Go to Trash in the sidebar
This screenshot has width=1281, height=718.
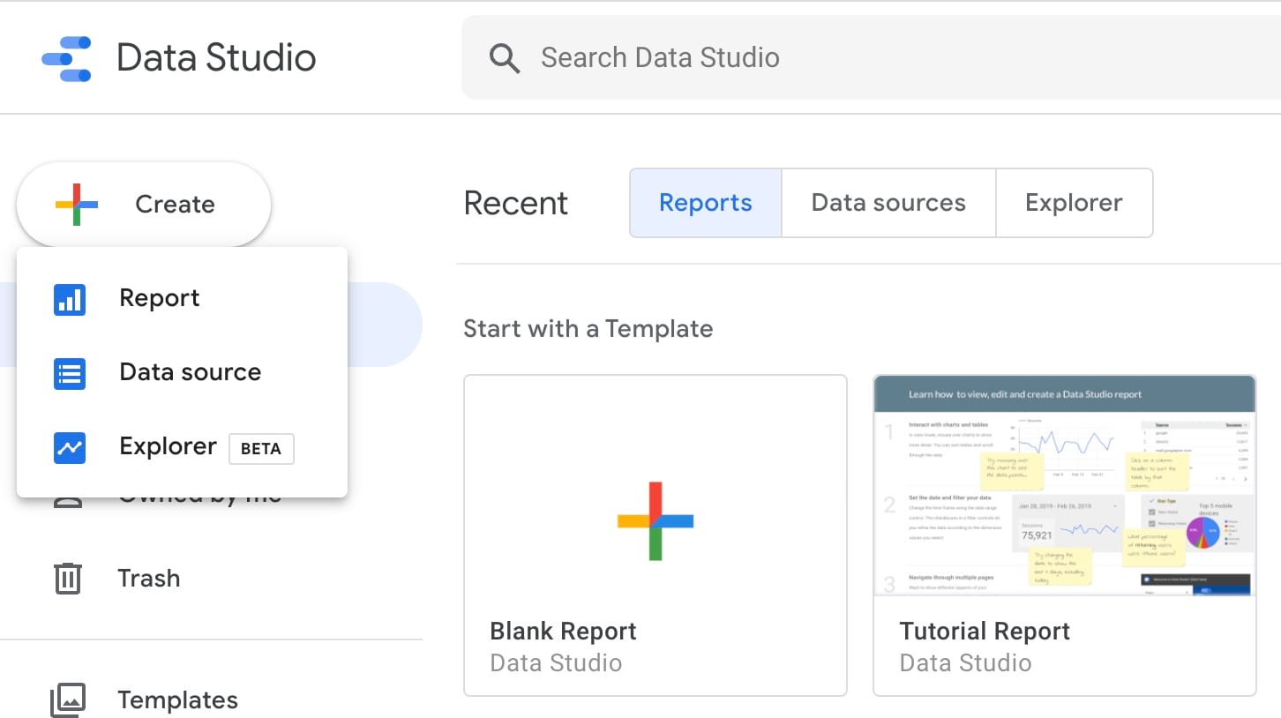[x=148, y=579]
